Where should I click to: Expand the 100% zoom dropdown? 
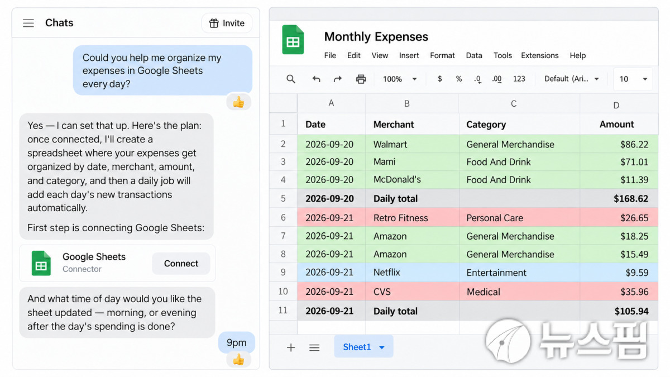[x=400, y=79]
